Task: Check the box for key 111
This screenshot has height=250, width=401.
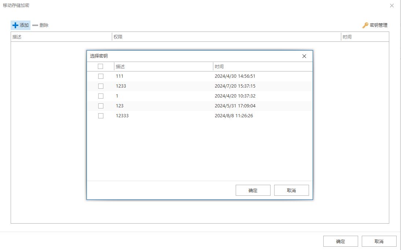Action: click(101, 76)
